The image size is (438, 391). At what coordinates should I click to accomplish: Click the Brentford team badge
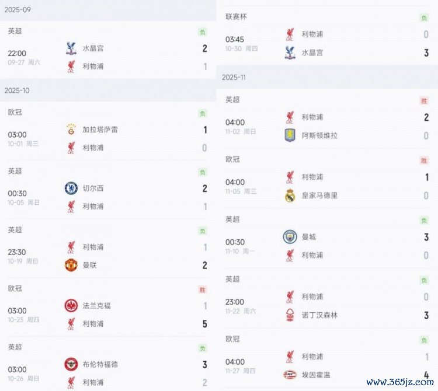(x=71, y=364)
